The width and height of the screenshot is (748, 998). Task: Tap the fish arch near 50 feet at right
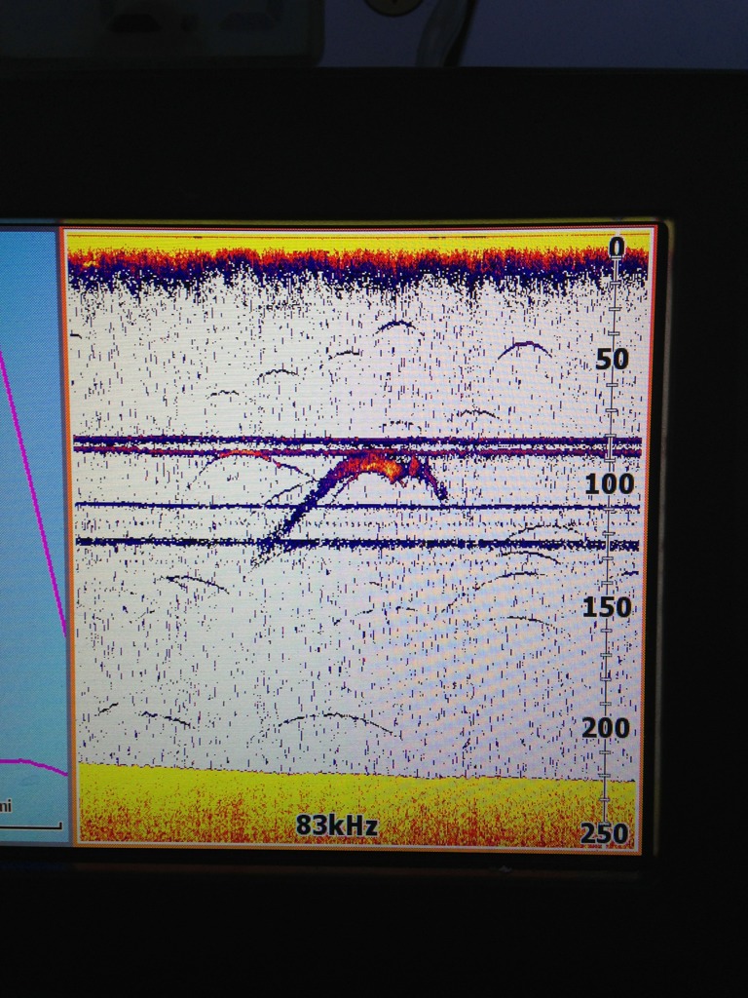(x=524, y=347)
